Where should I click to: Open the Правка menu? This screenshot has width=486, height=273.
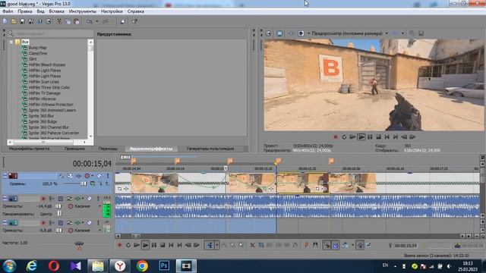pos(25,11)
